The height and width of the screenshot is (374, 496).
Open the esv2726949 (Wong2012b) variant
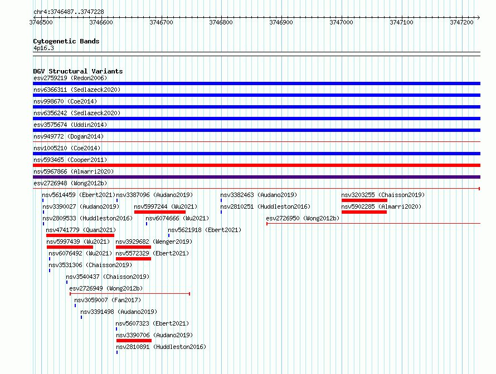click(106, 288)
